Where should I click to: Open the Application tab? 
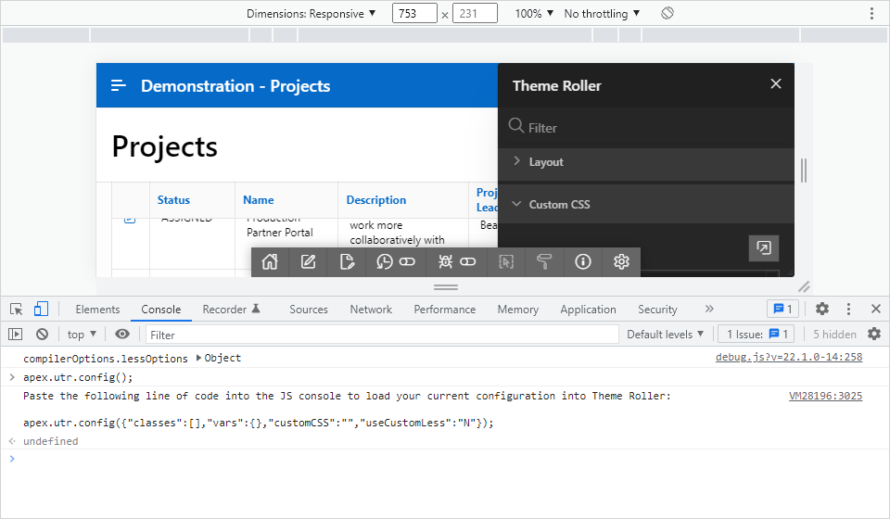[x=588, y=310]
